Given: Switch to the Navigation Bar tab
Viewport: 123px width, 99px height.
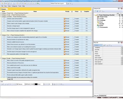Looking at the screenshot, I should point(103,96).
